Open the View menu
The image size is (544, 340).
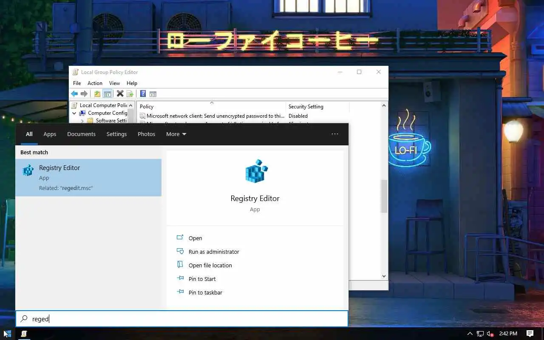pos(114,83)
